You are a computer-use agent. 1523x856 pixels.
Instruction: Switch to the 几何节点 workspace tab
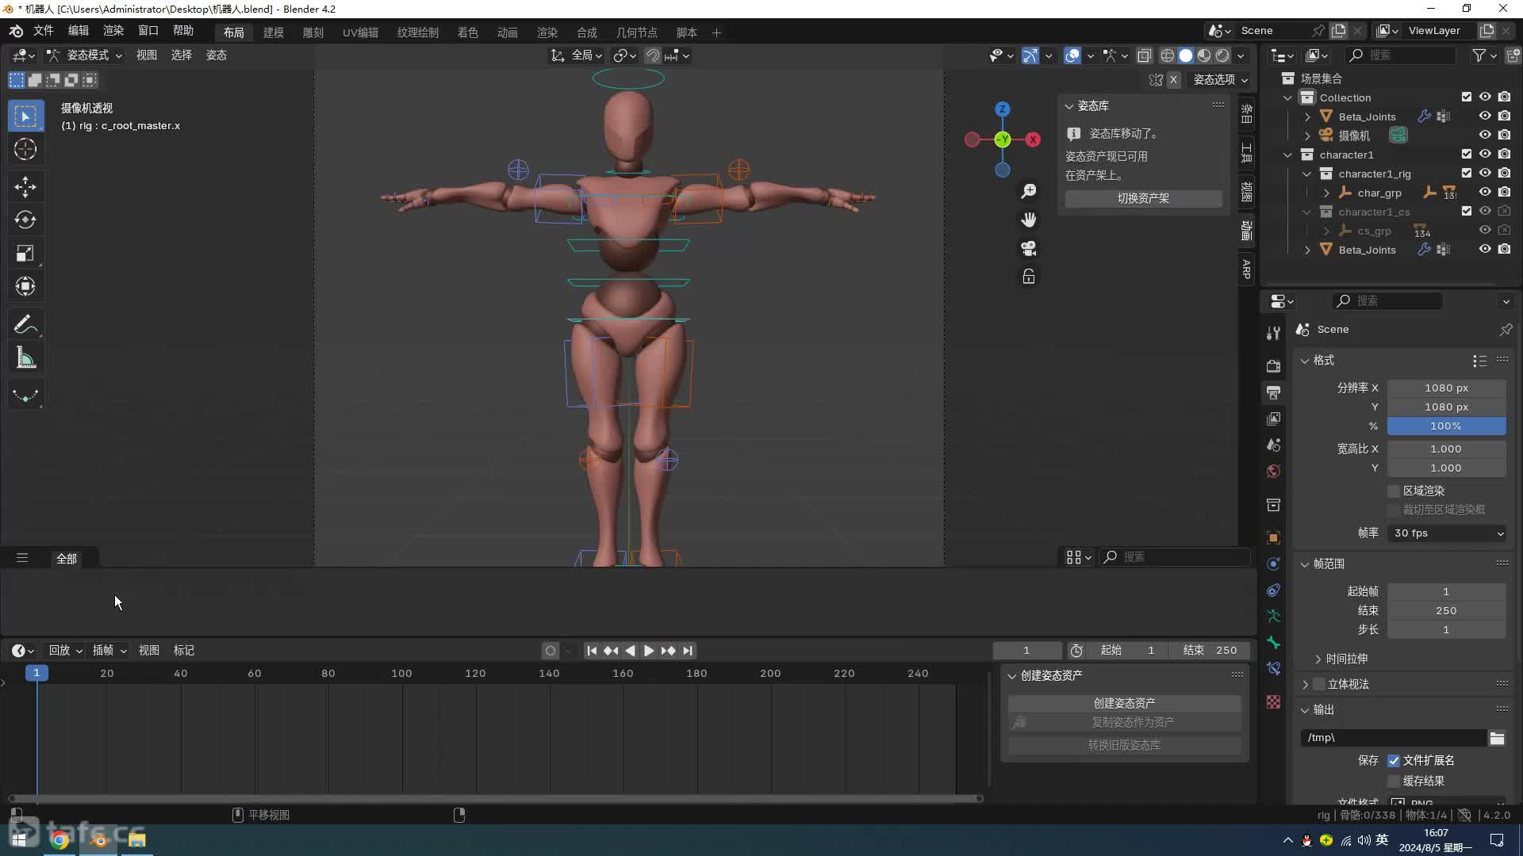pyautogui.click(x=637, y=32)
